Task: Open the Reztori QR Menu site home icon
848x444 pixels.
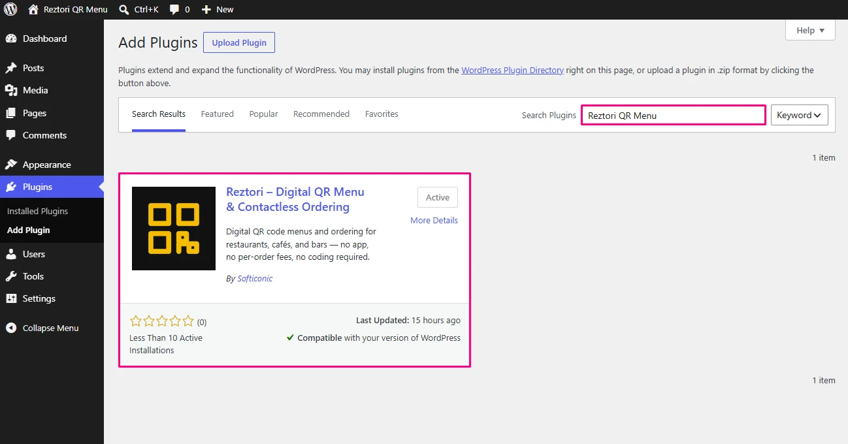Action: coord(33,9)
